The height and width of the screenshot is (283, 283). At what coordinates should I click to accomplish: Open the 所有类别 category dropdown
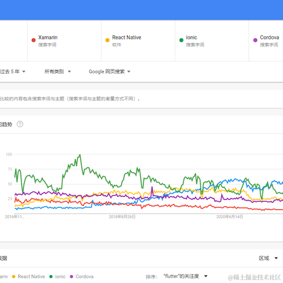point(58,71)
